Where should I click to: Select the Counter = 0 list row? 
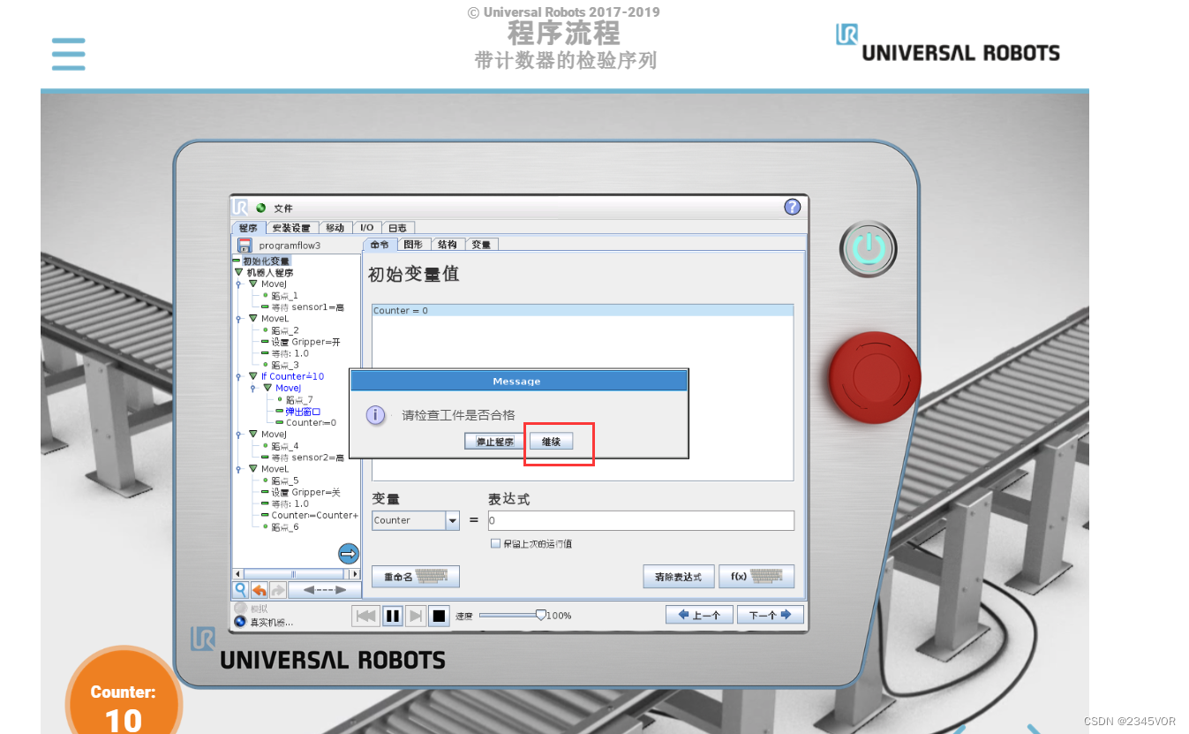583,311
